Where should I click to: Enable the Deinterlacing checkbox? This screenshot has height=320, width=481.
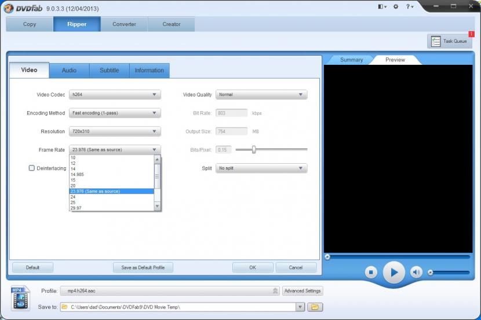tap(32, 168)
